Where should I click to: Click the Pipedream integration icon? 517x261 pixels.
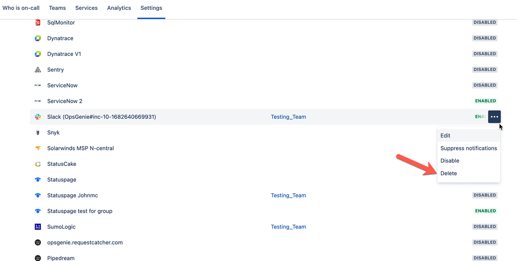click(38, 258)
